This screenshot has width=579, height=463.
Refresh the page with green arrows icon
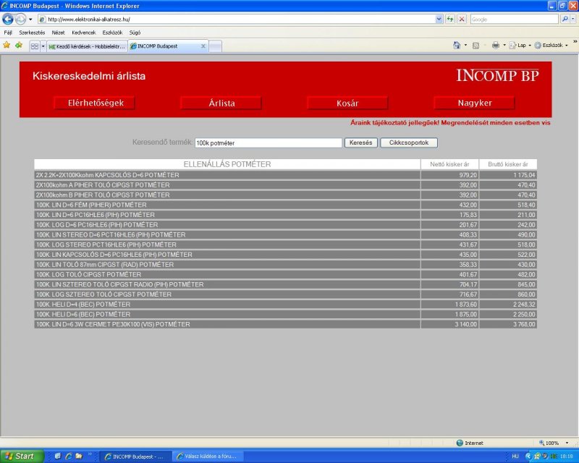pos(449,20)
